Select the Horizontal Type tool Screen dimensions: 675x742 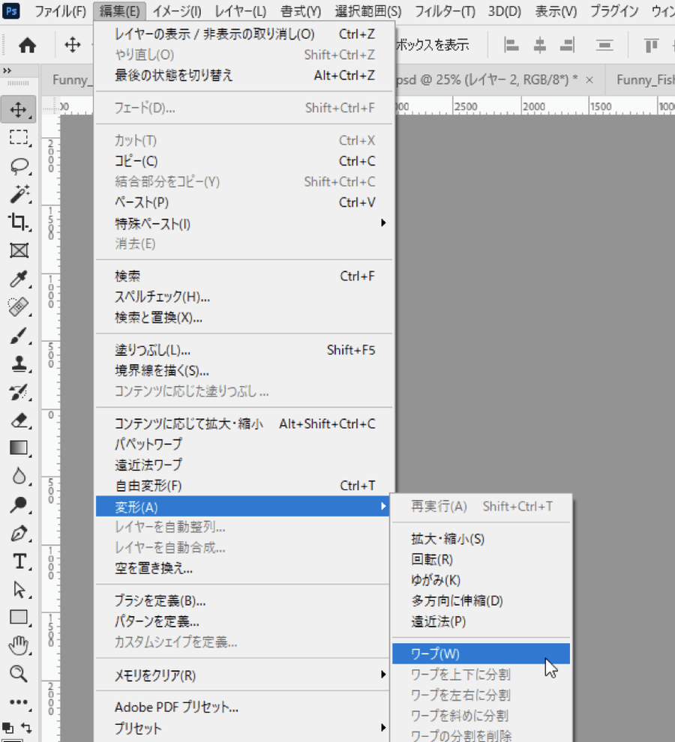pyautogui.click(x=19, y=561)
